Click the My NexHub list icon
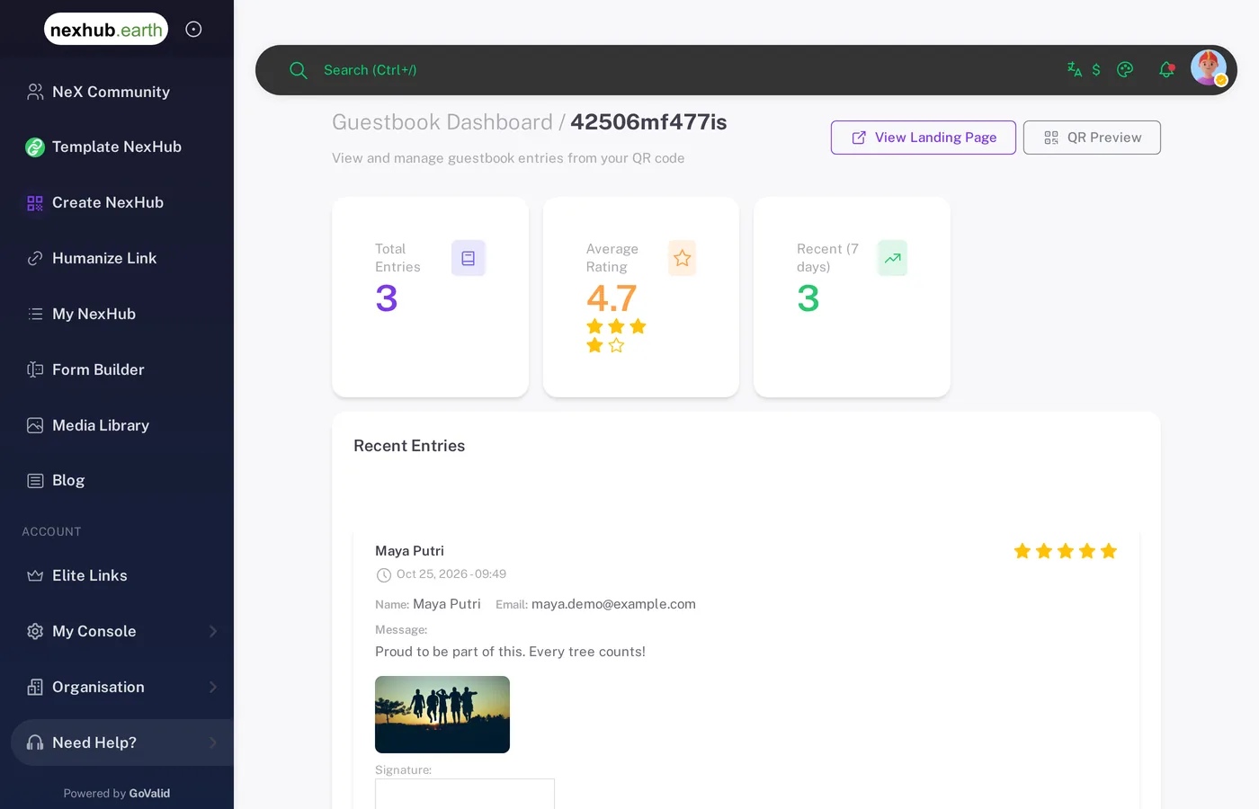 pyautogui.click(x=35, y=314)
